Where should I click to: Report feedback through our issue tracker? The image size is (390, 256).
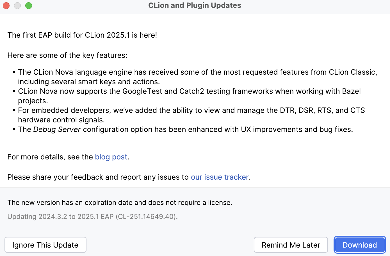pyautogui.click(x=220, y=177)
